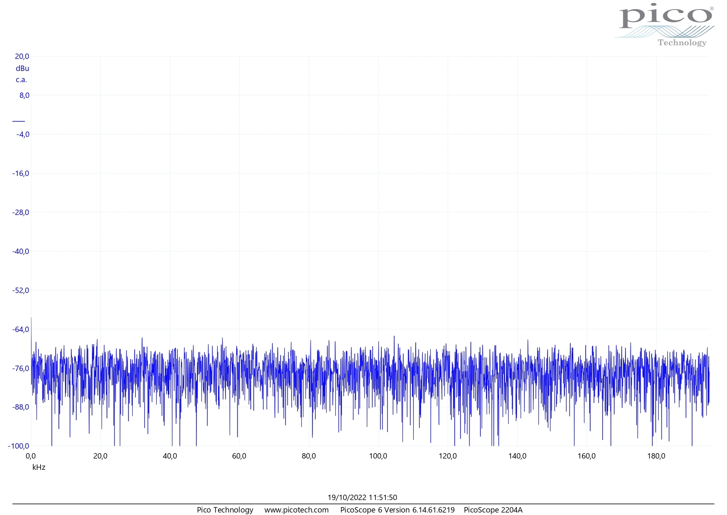Screen dimensions: 727x515
Task: Open the www.picotech.com link
Action: tap(297, 510)
